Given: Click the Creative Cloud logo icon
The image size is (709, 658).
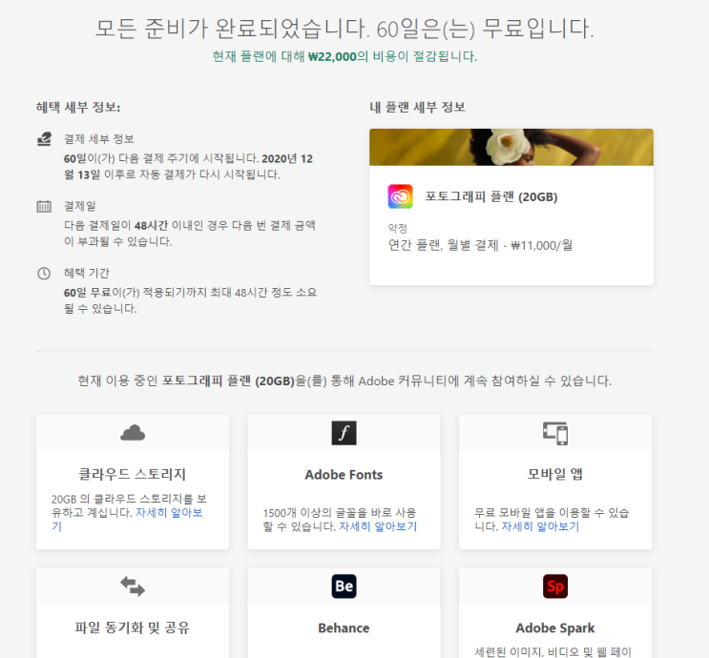Looking at the screenshot, I should (400, 196).
